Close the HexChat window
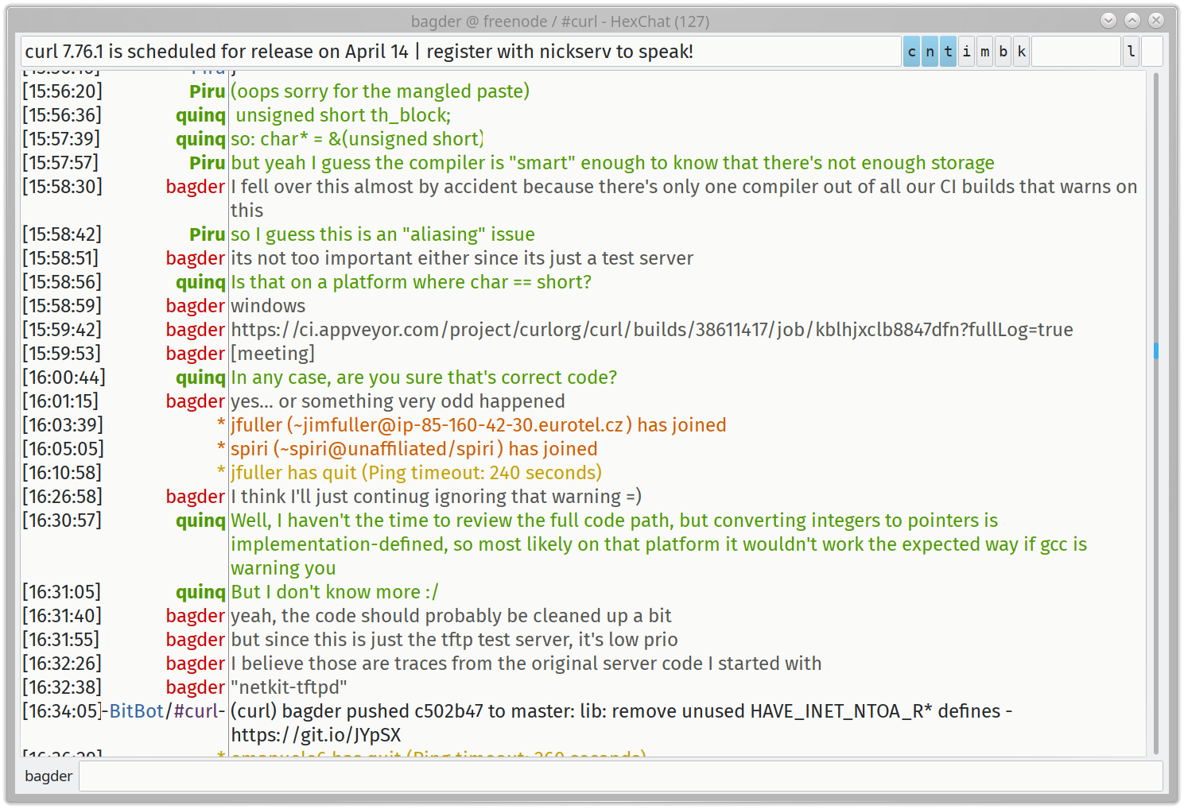Screen dimensions: 1184x809 click(1156, 21)
